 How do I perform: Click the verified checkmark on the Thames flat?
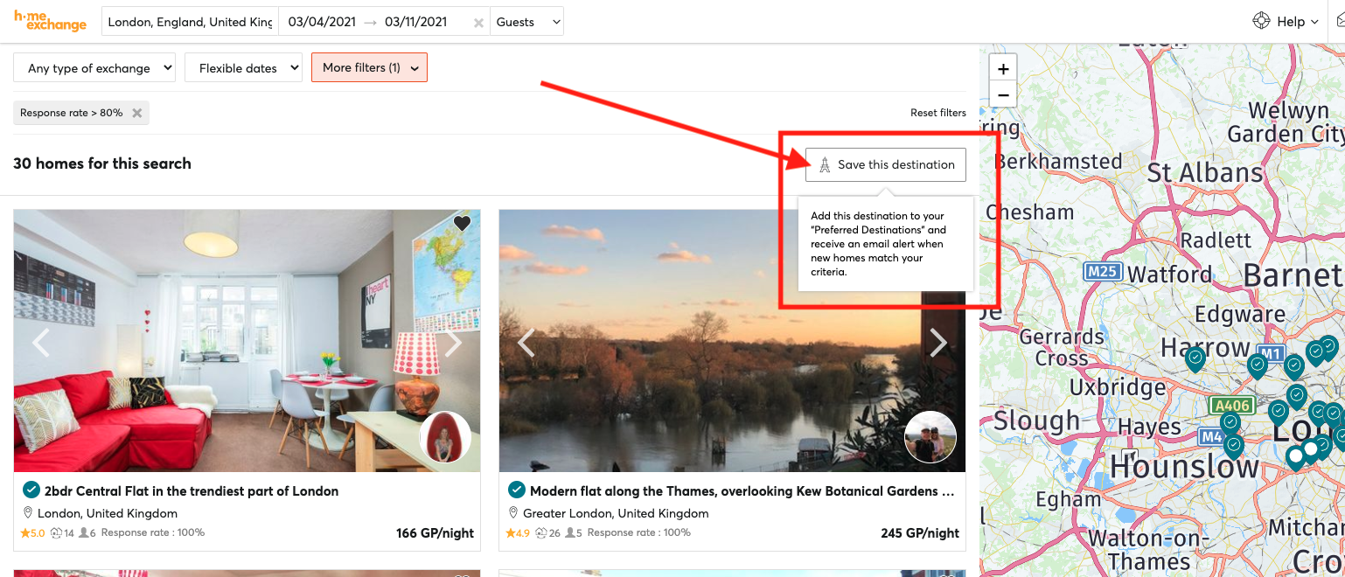(516, 490)
